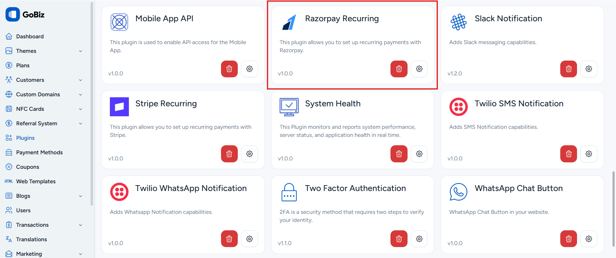Open Twilio WhatsApp Notification settings gear

pos(249,239)
